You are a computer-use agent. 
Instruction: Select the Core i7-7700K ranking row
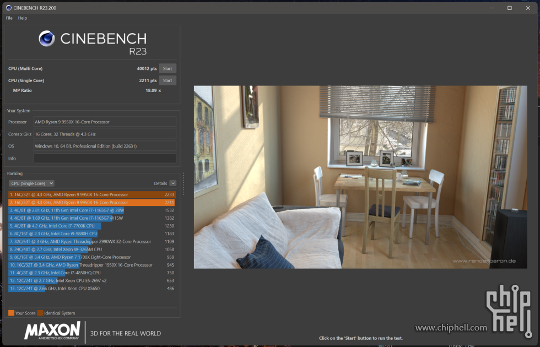(x=92, y=226)
